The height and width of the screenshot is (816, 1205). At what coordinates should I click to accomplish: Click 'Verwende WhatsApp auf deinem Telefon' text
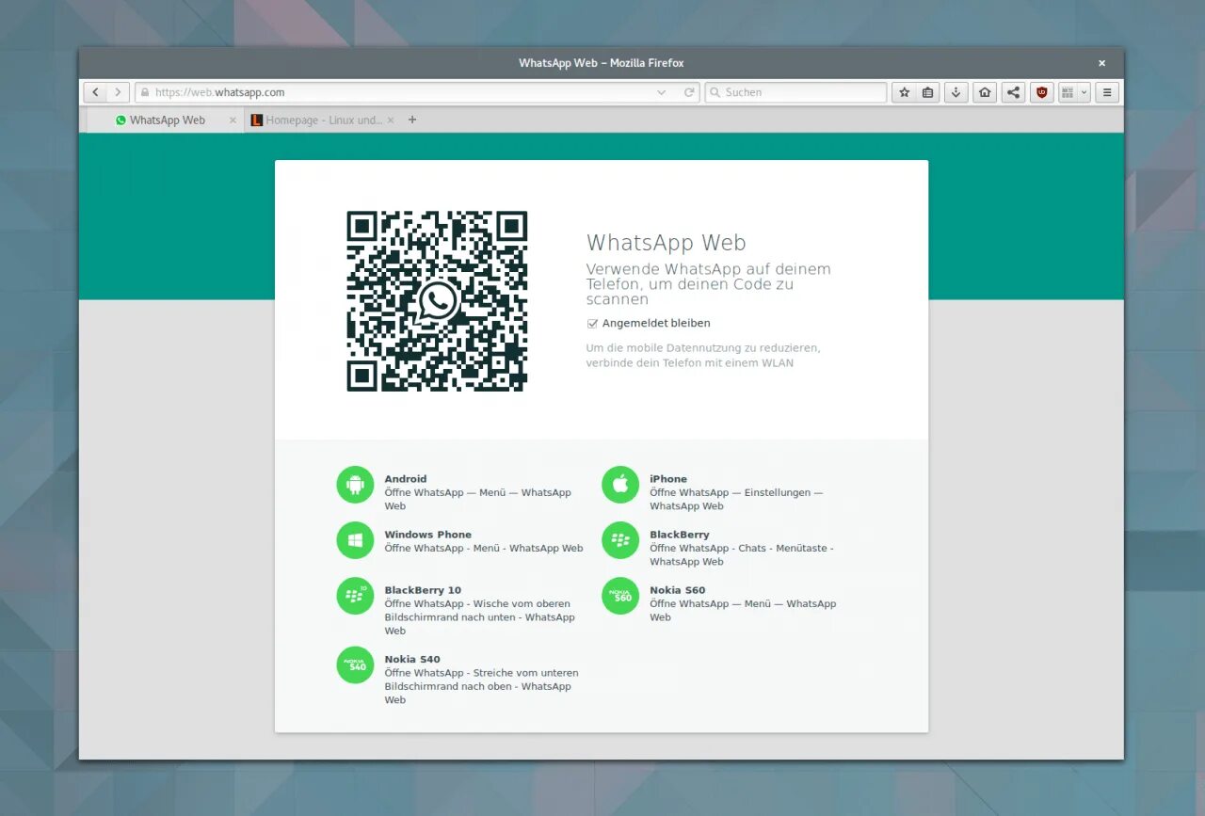[708, 284]
